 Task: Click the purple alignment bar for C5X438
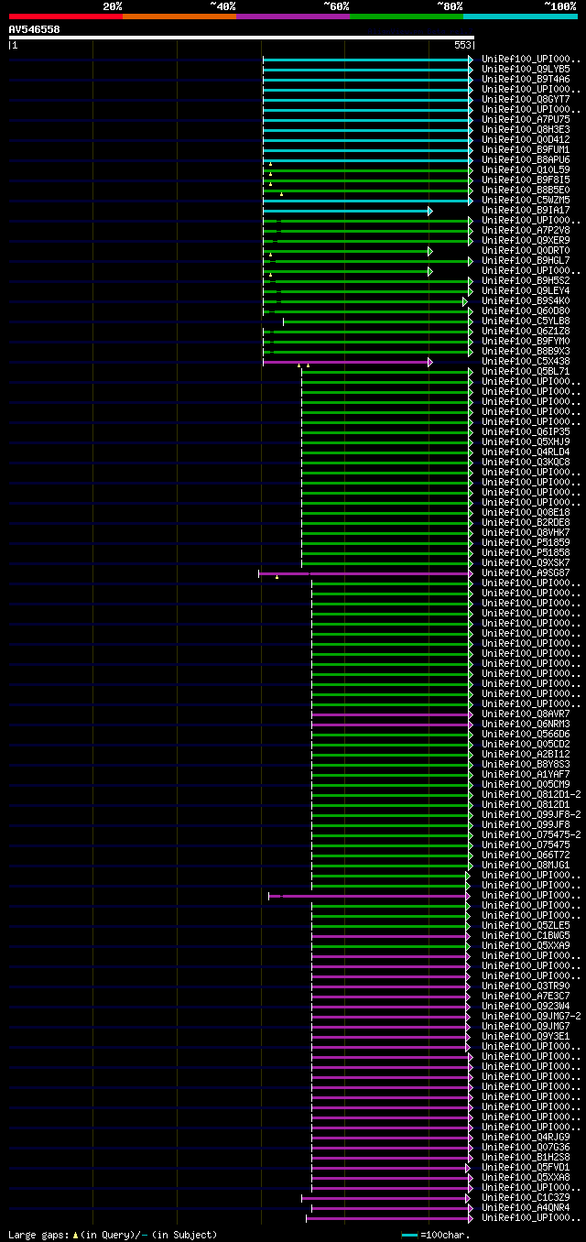point(348,362)
